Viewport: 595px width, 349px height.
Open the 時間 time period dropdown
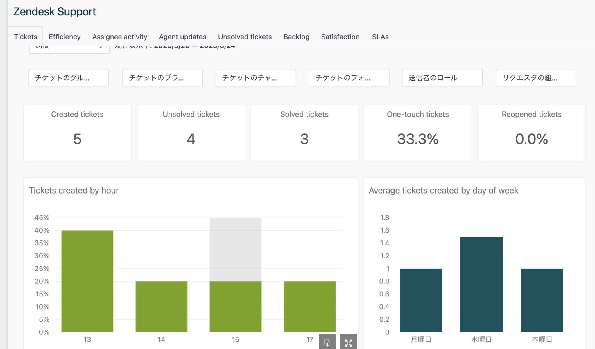coord(69,46)
